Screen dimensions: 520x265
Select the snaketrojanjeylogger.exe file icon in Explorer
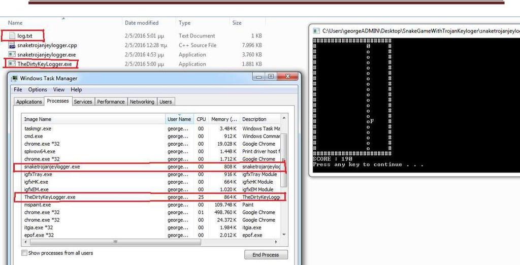[12, 54]
